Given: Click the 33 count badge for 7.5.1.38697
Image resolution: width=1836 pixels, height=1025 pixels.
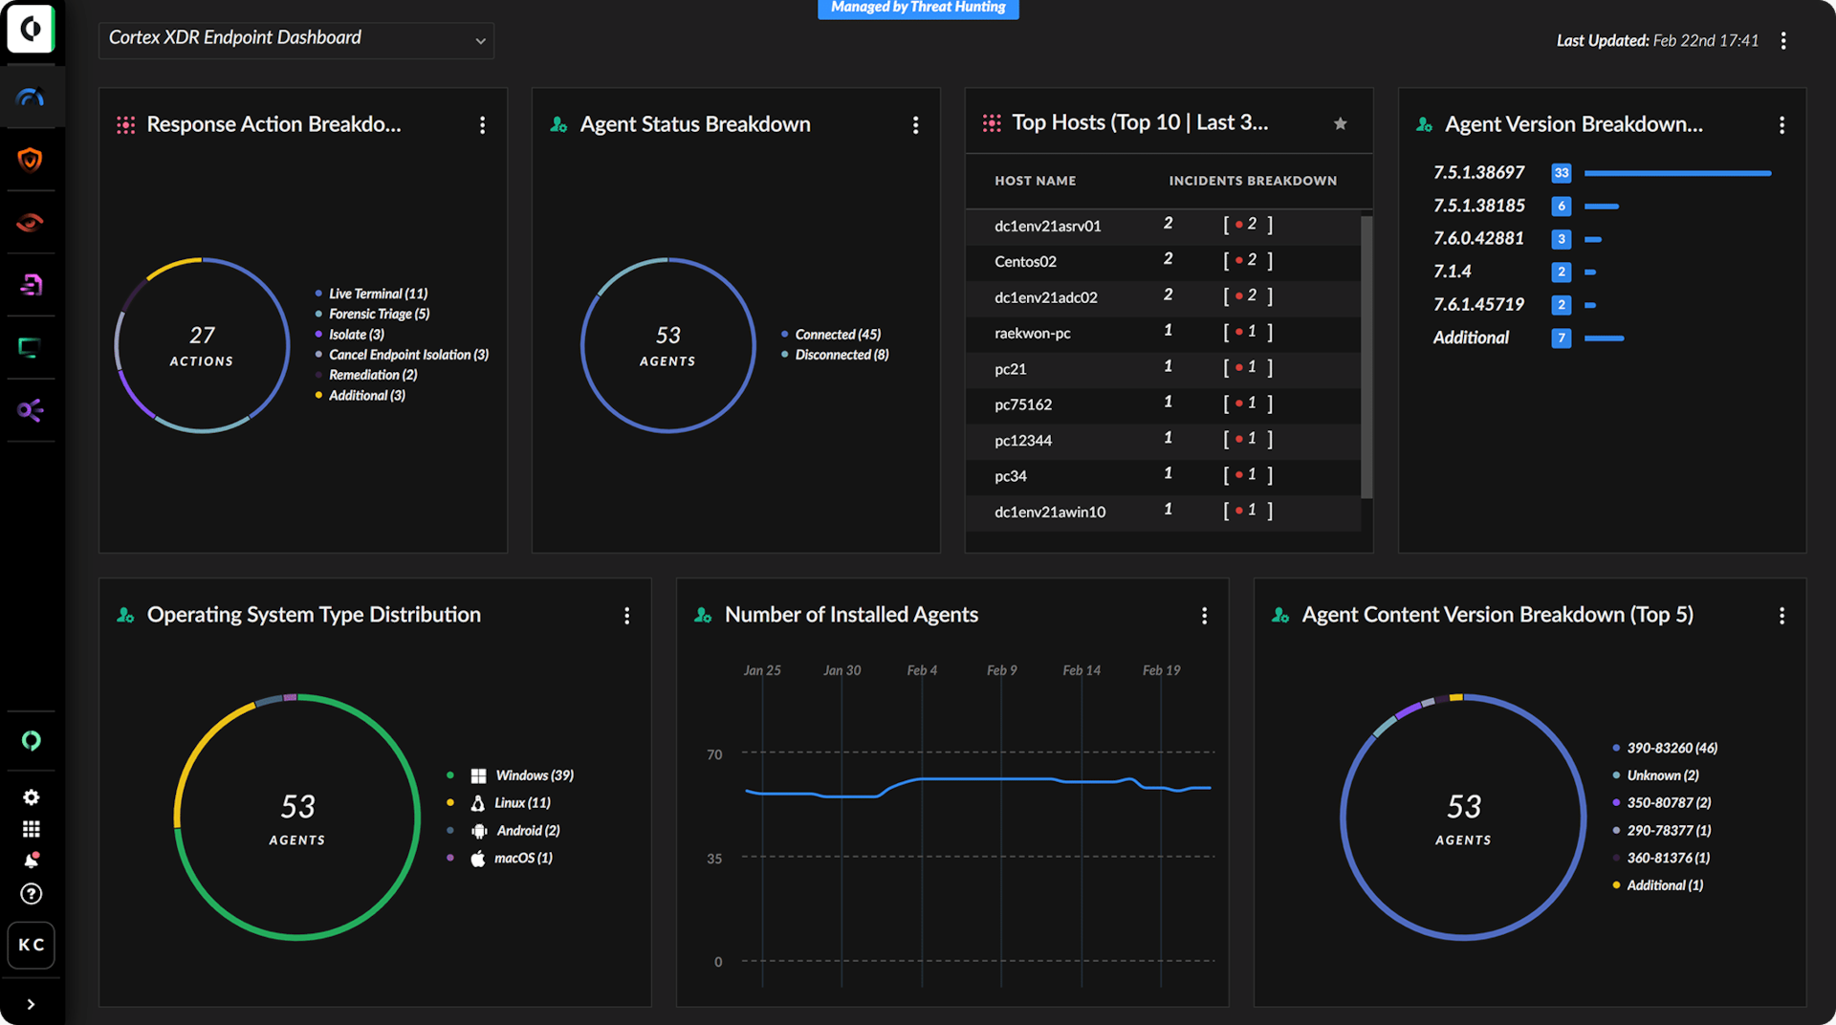Looking at the screenshot, I should click(x=1562, y=173).
